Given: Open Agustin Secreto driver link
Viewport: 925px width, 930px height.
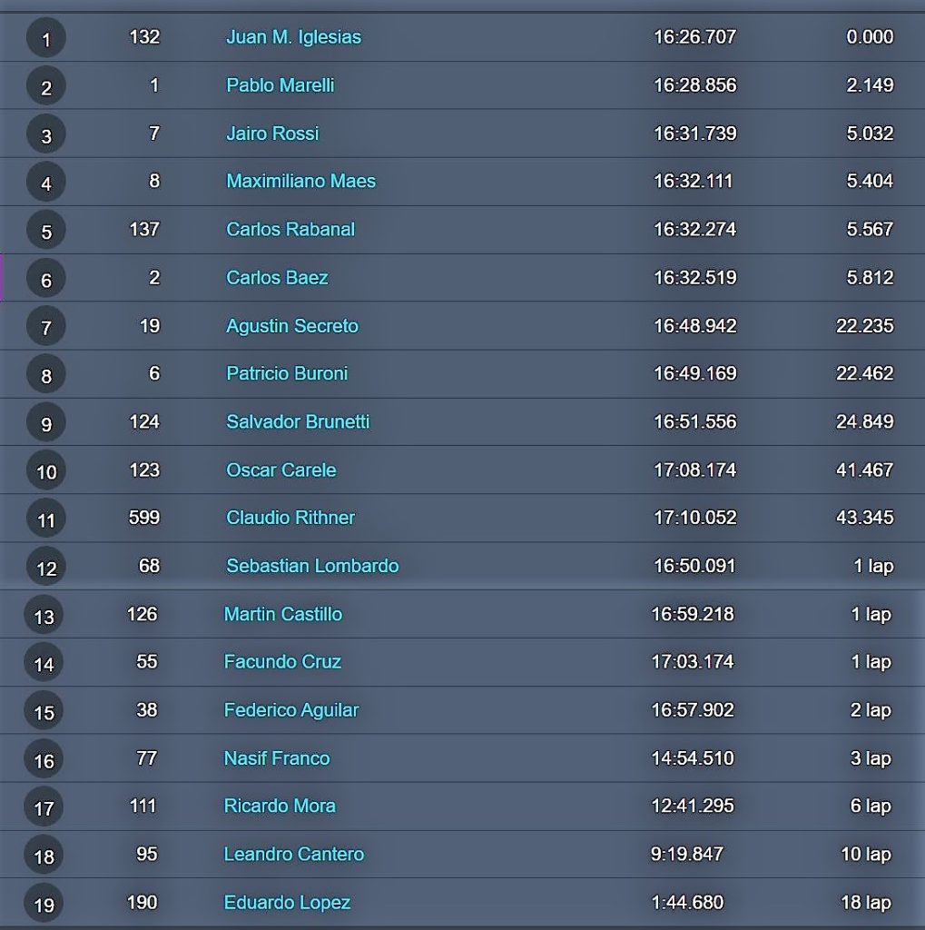Looking at the screenshot, I should point(291,326).
